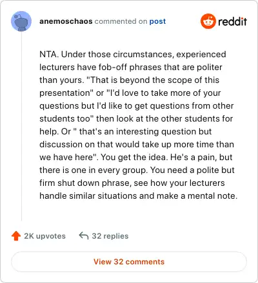The height and width of the screenshot is (283, 258).
Task: Open the 32 replies label
Action: coord(110,236)
